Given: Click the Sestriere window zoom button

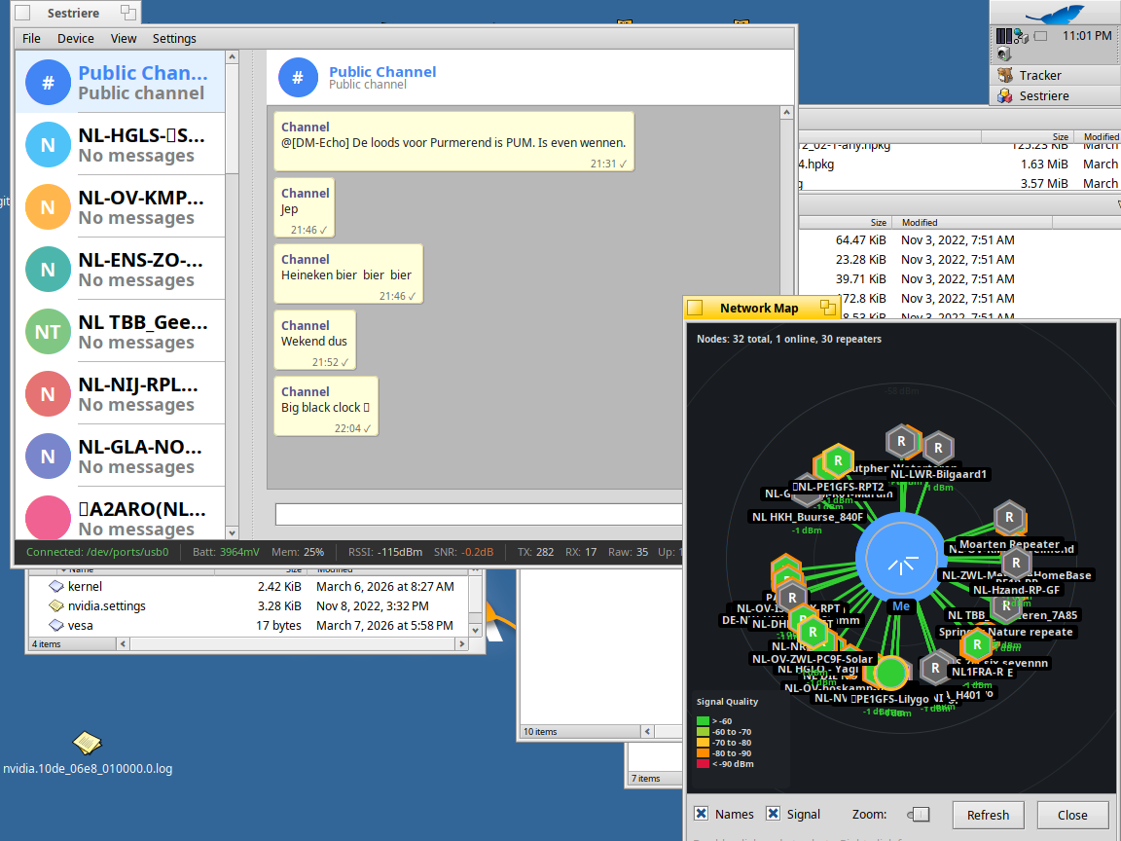Looking at the screenshot, I should [x=127, y=13].
